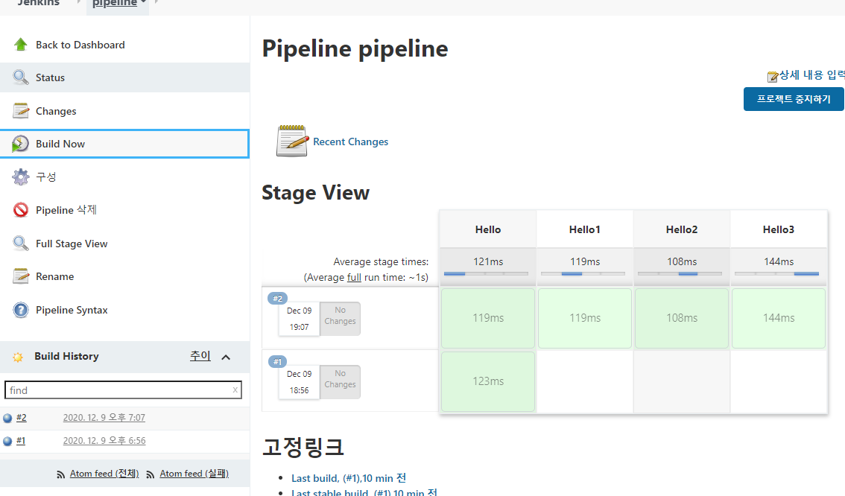845x496 pixels.
Task: Clear the find box with x icon
Action: (235, 390)
